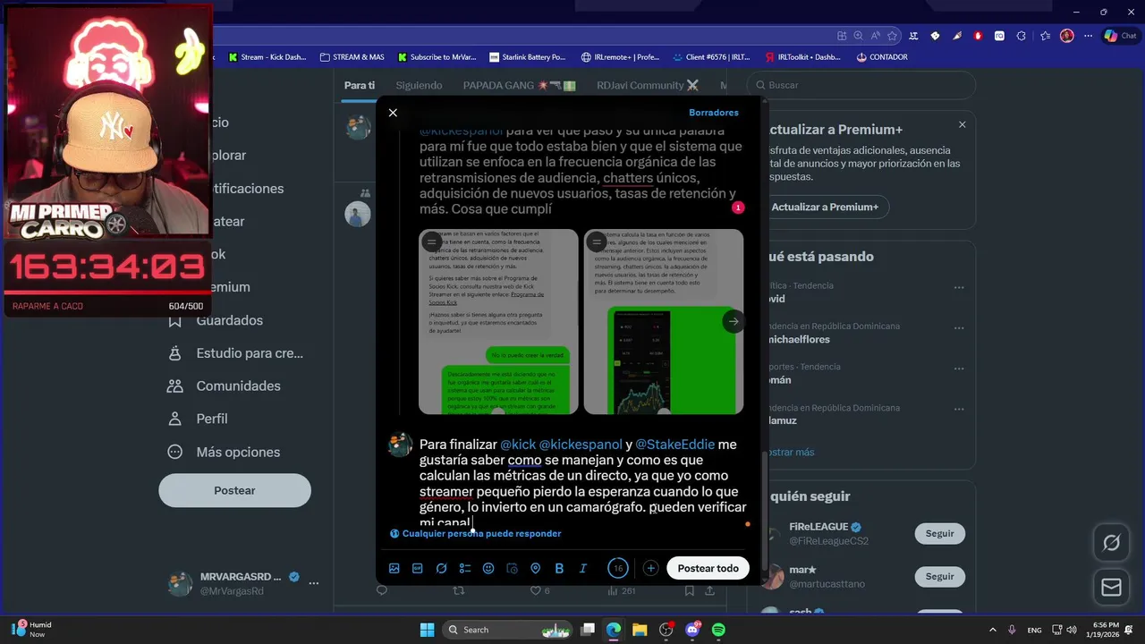The width and height of the screenshot is (1145, 644).
Task: Switch to the Siguiendo tab
Action: [419, 85]
